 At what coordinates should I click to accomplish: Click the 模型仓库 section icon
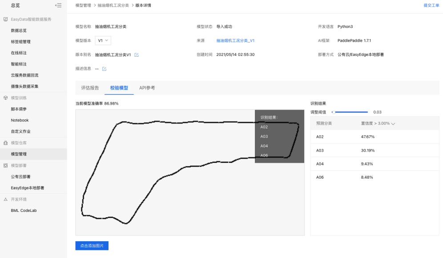(5, 143)
